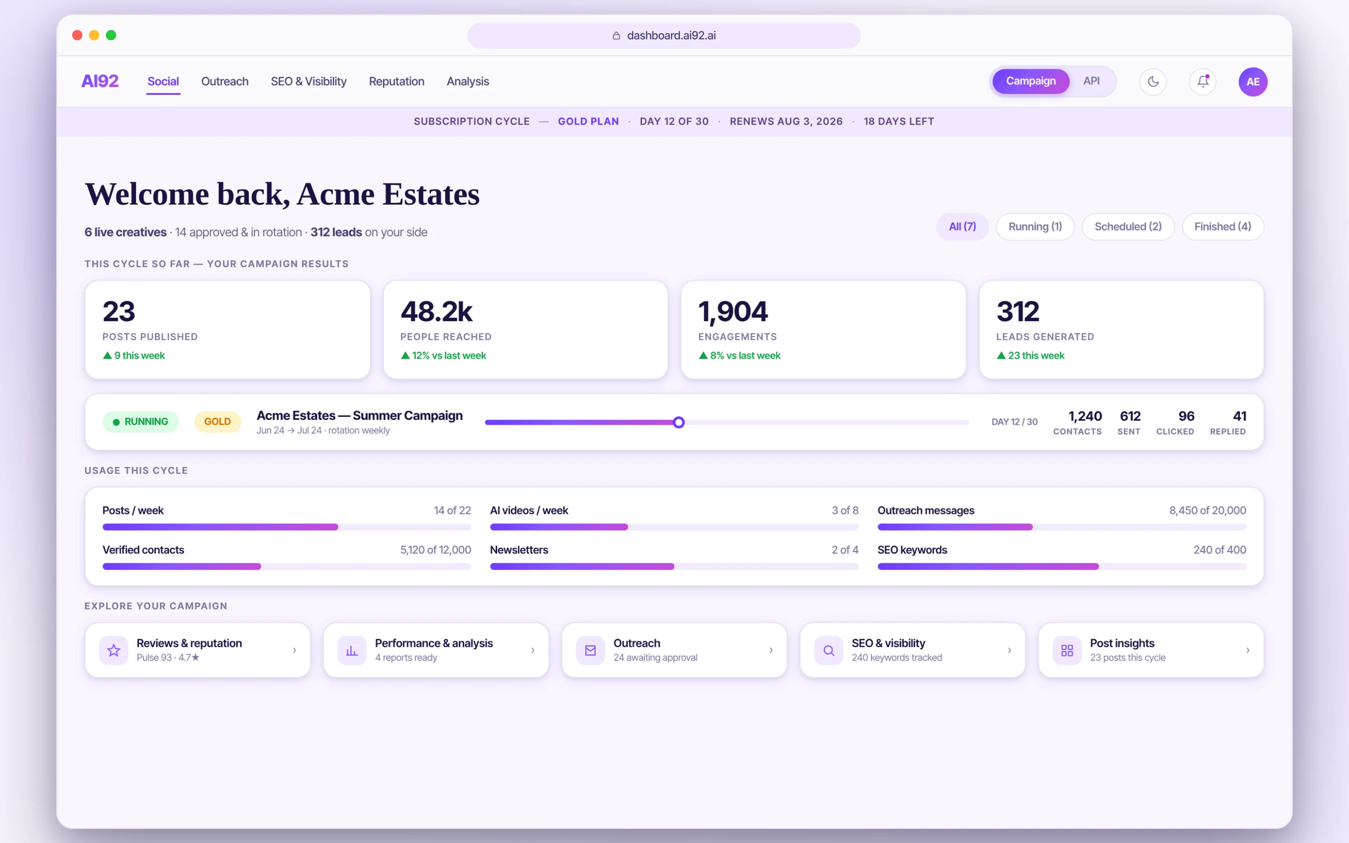
Task: Expand the Outreach card chevron
Action: pyautogui.click(x=771, y=650)
